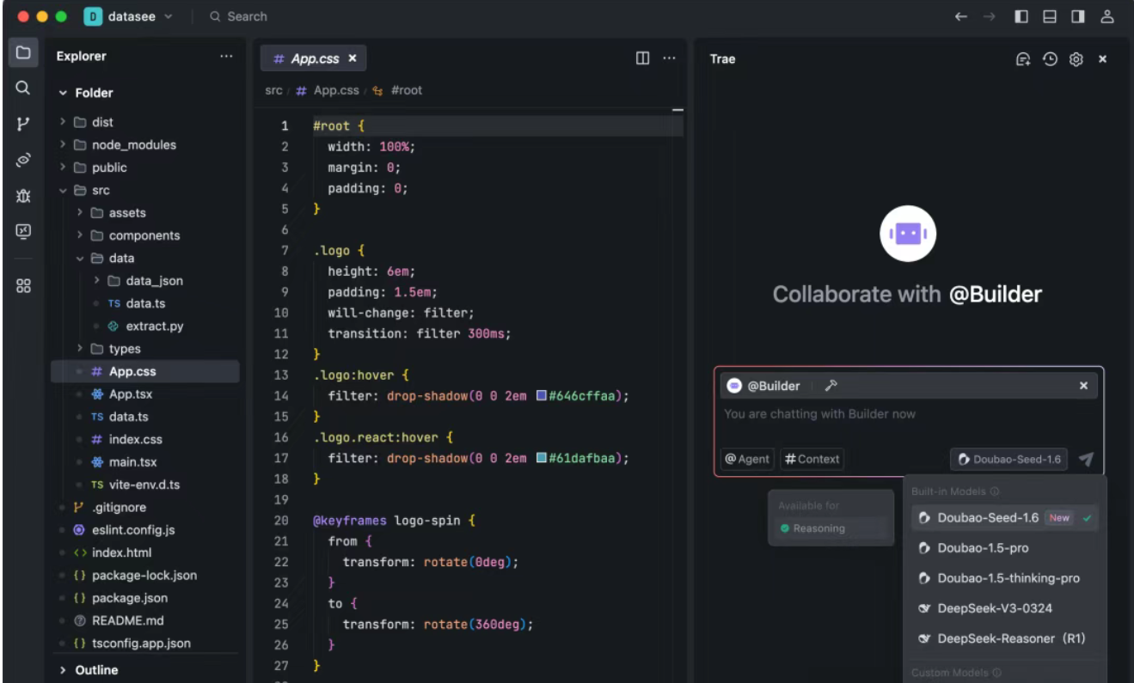Split the editor with the split icon
This screenshot has height=683, width=1134.
pyautogui.click(x=642, y=58)
